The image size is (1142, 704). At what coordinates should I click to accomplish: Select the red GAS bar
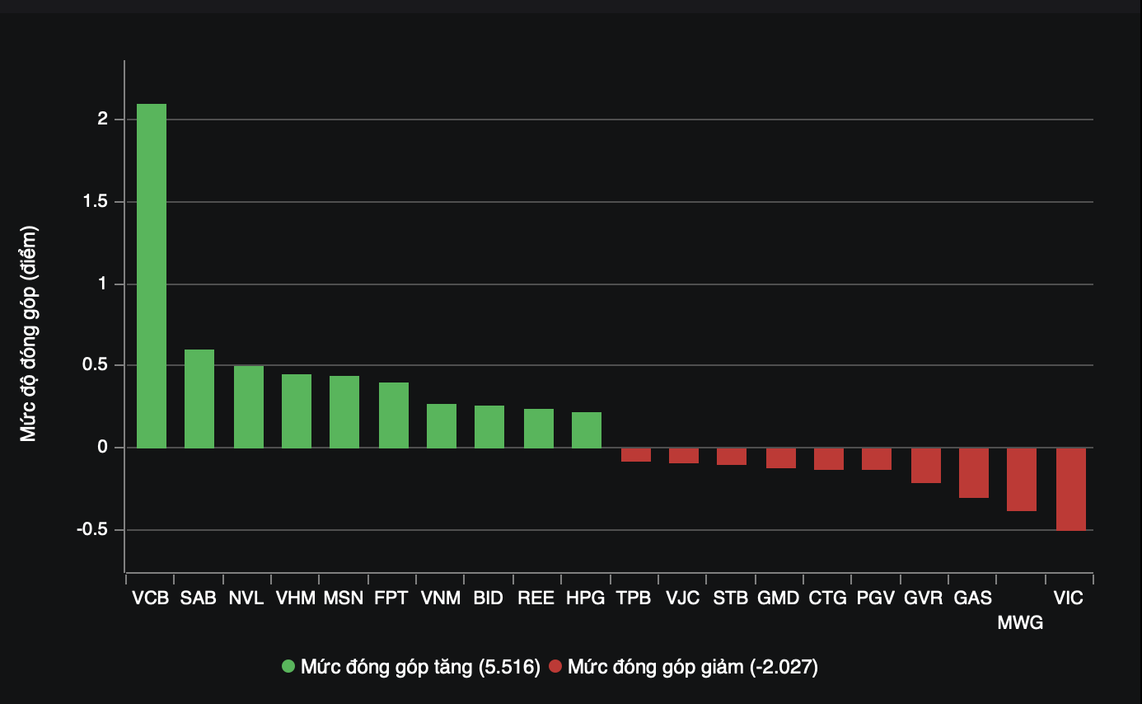point(973,473)
